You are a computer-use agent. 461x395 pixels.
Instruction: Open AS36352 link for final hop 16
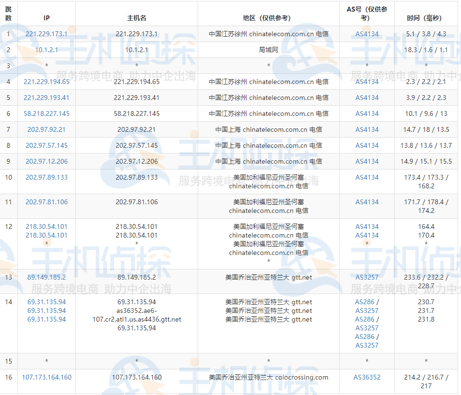click(x=366, y=377)
